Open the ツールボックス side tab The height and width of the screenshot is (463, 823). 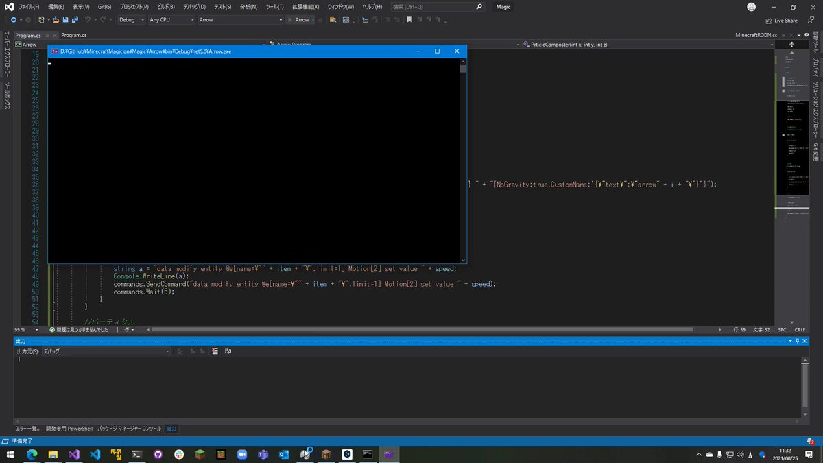tap(7, 97)
